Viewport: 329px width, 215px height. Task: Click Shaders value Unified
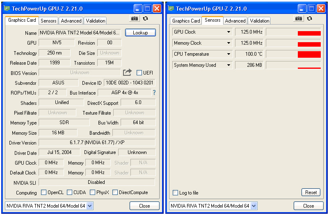[x=62, y=102]
